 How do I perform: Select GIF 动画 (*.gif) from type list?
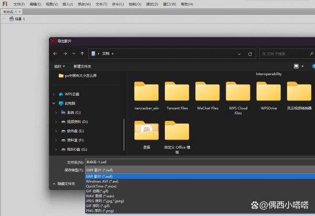[100, 191]
